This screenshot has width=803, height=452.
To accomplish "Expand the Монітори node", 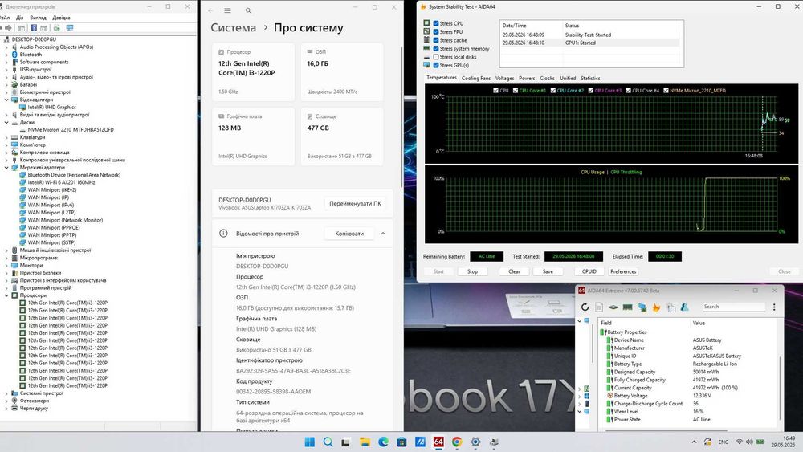I will click(x=6, y=265).
